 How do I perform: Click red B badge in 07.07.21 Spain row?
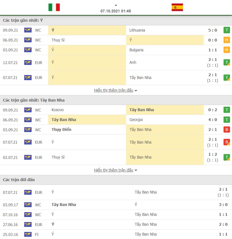coord(226,142)
